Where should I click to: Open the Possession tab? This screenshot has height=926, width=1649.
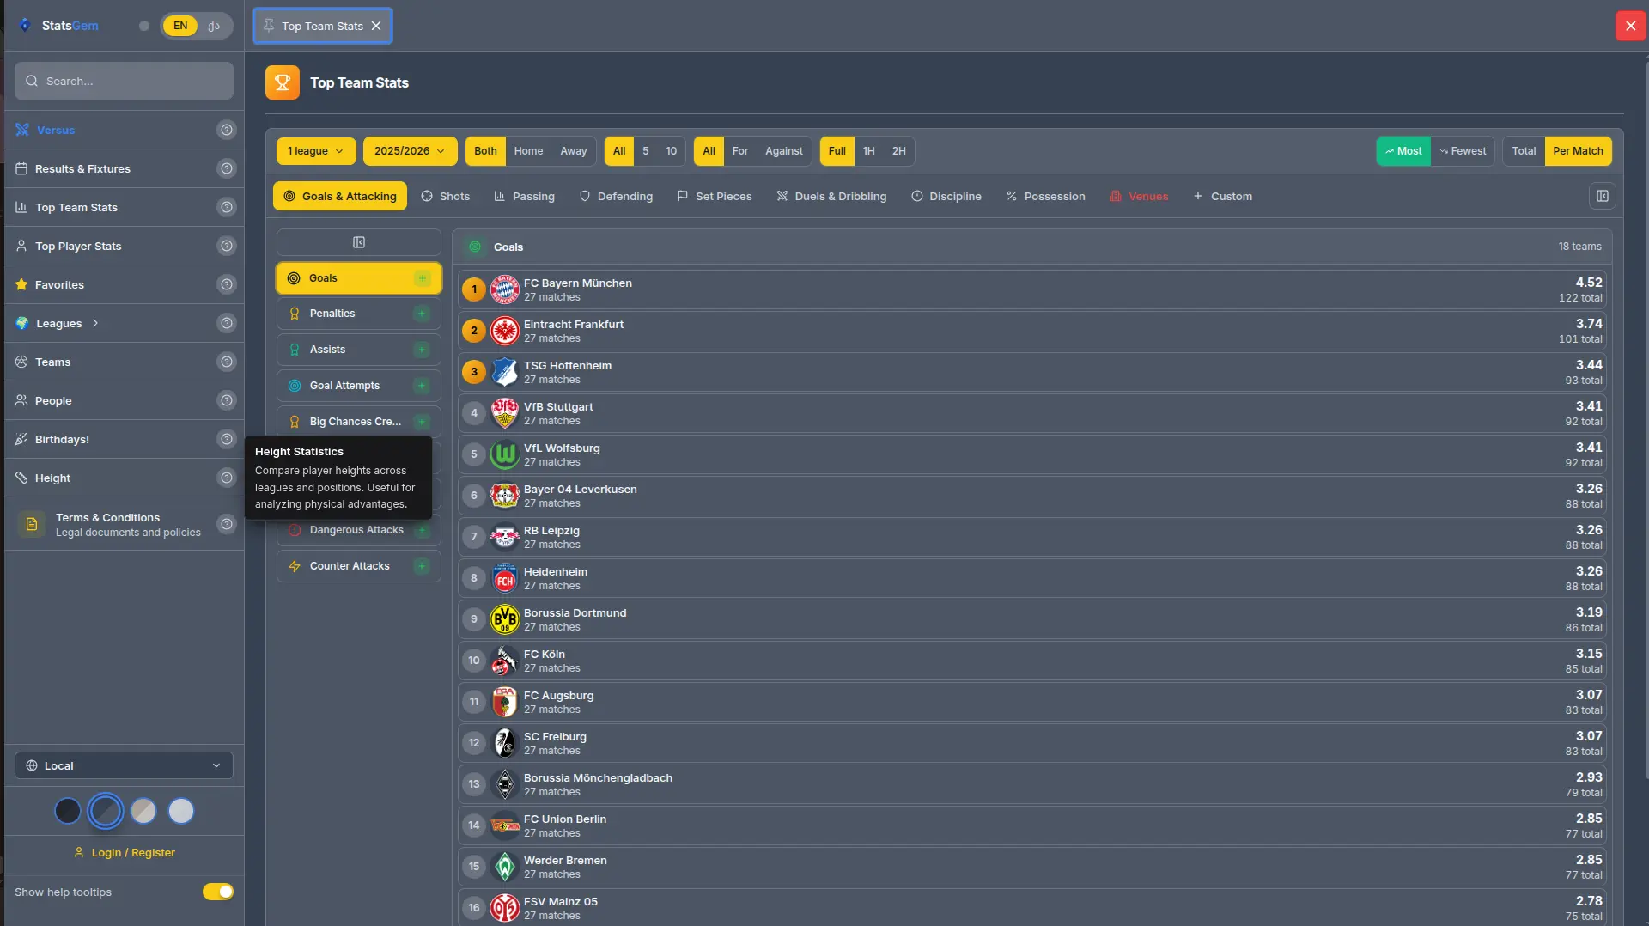click(x=1046, y=196)
